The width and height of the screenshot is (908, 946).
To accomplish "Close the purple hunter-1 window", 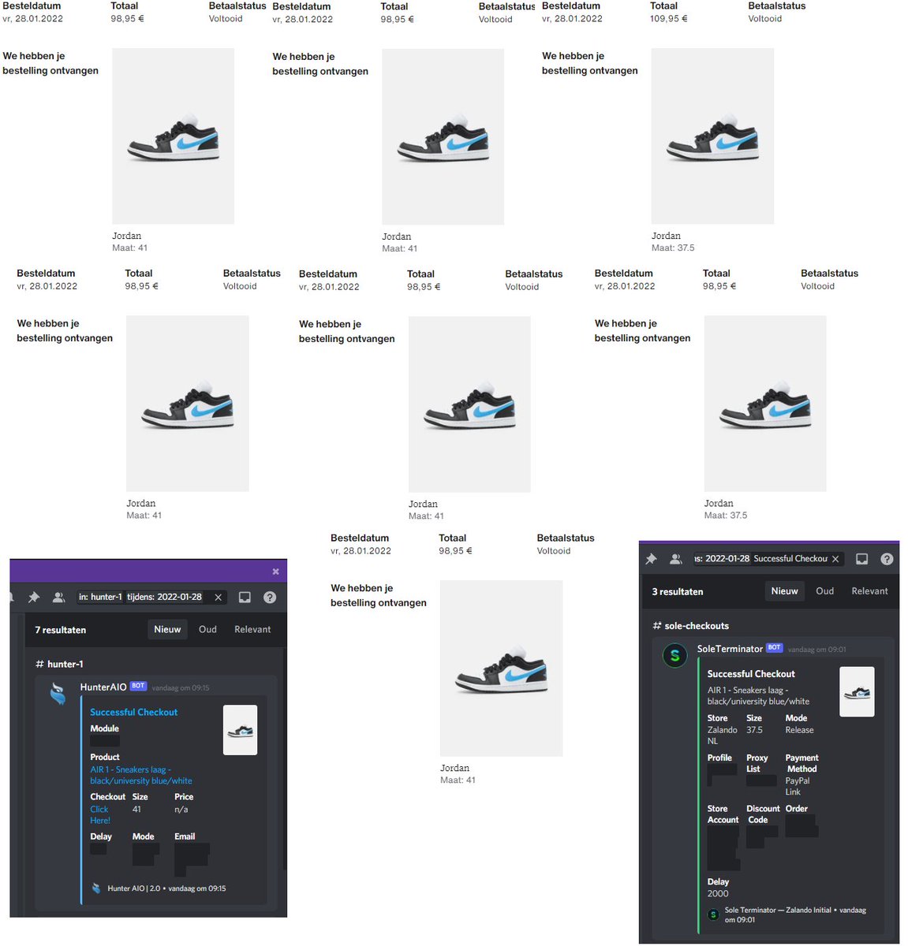I will (x=275, y=572).
